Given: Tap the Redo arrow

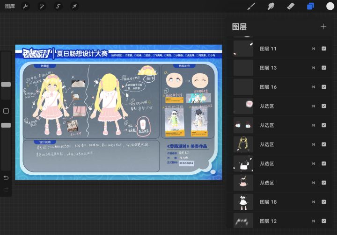Looking at the screenshot, I should point(6,189).
